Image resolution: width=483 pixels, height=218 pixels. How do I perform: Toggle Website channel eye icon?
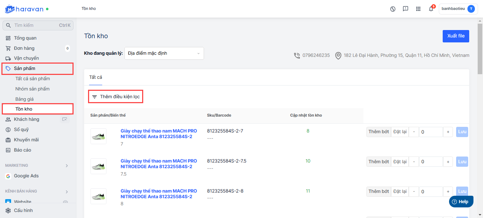click(65, 202)
